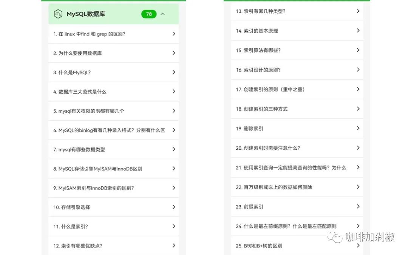Click the MySQL数据库 header title
The height and width of the screenshot is (255, 408).
[86, 14]
